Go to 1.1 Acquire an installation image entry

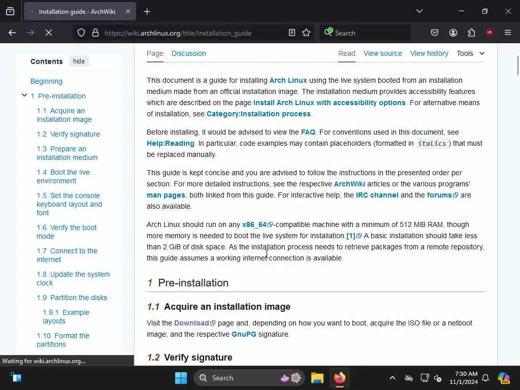tap(64, 115)
